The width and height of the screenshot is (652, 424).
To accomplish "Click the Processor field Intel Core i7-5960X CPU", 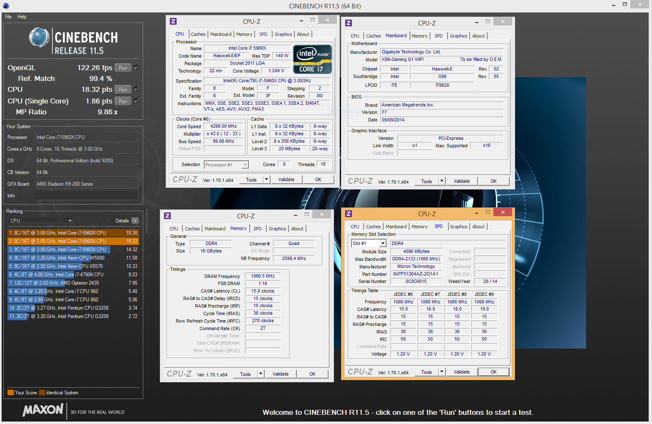I will tap(86, 137).
